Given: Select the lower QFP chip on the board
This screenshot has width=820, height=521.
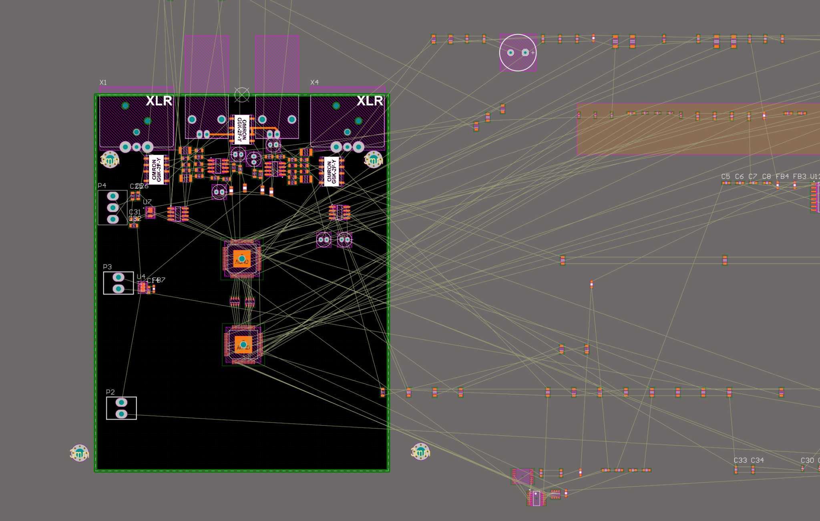Looking at the screenshot, I should click(x=243, y=345).
